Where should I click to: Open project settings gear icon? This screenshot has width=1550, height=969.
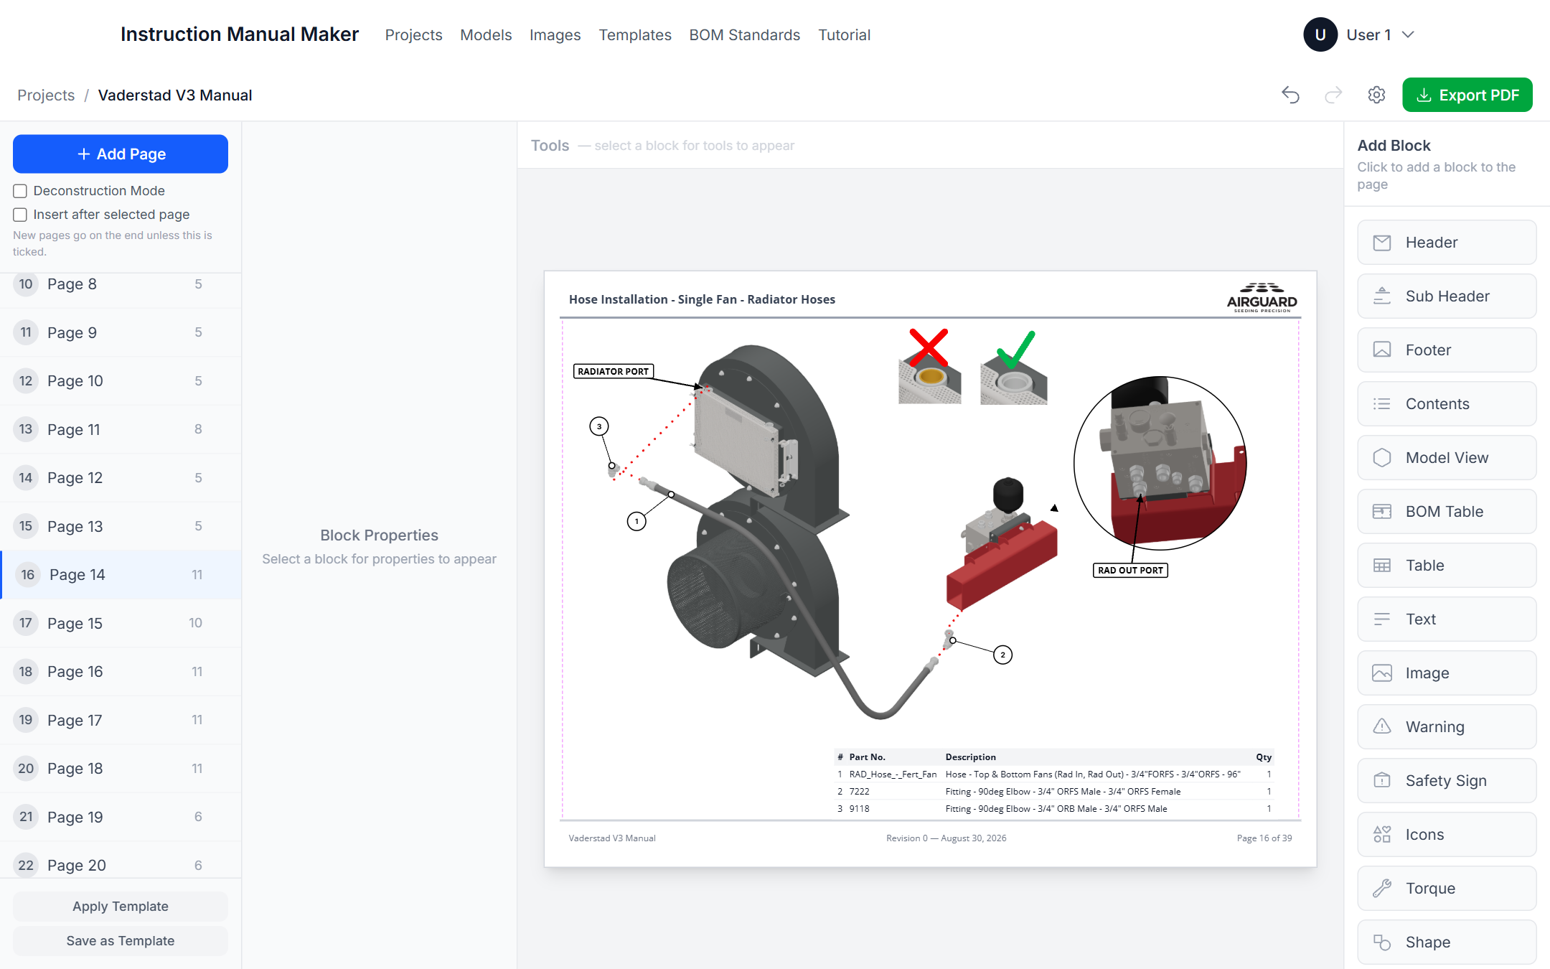[1376, 95]
